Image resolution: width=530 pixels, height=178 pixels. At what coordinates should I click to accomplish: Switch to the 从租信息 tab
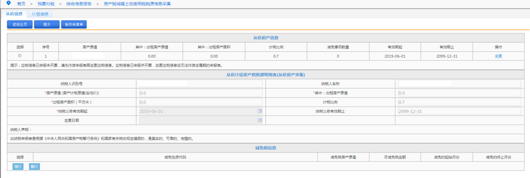click(40, 14)
